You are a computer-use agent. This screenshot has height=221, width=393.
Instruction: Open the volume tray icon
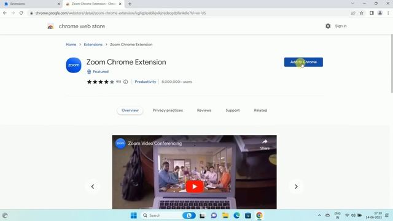353,215
